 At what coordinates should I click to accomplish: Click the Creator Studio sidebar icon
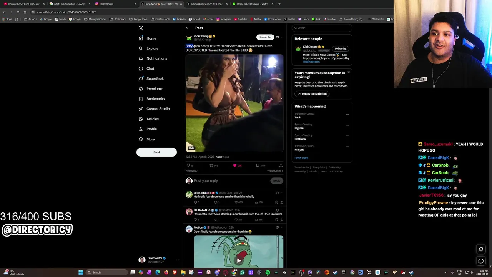pyautogui.click(x=141, y=109)
